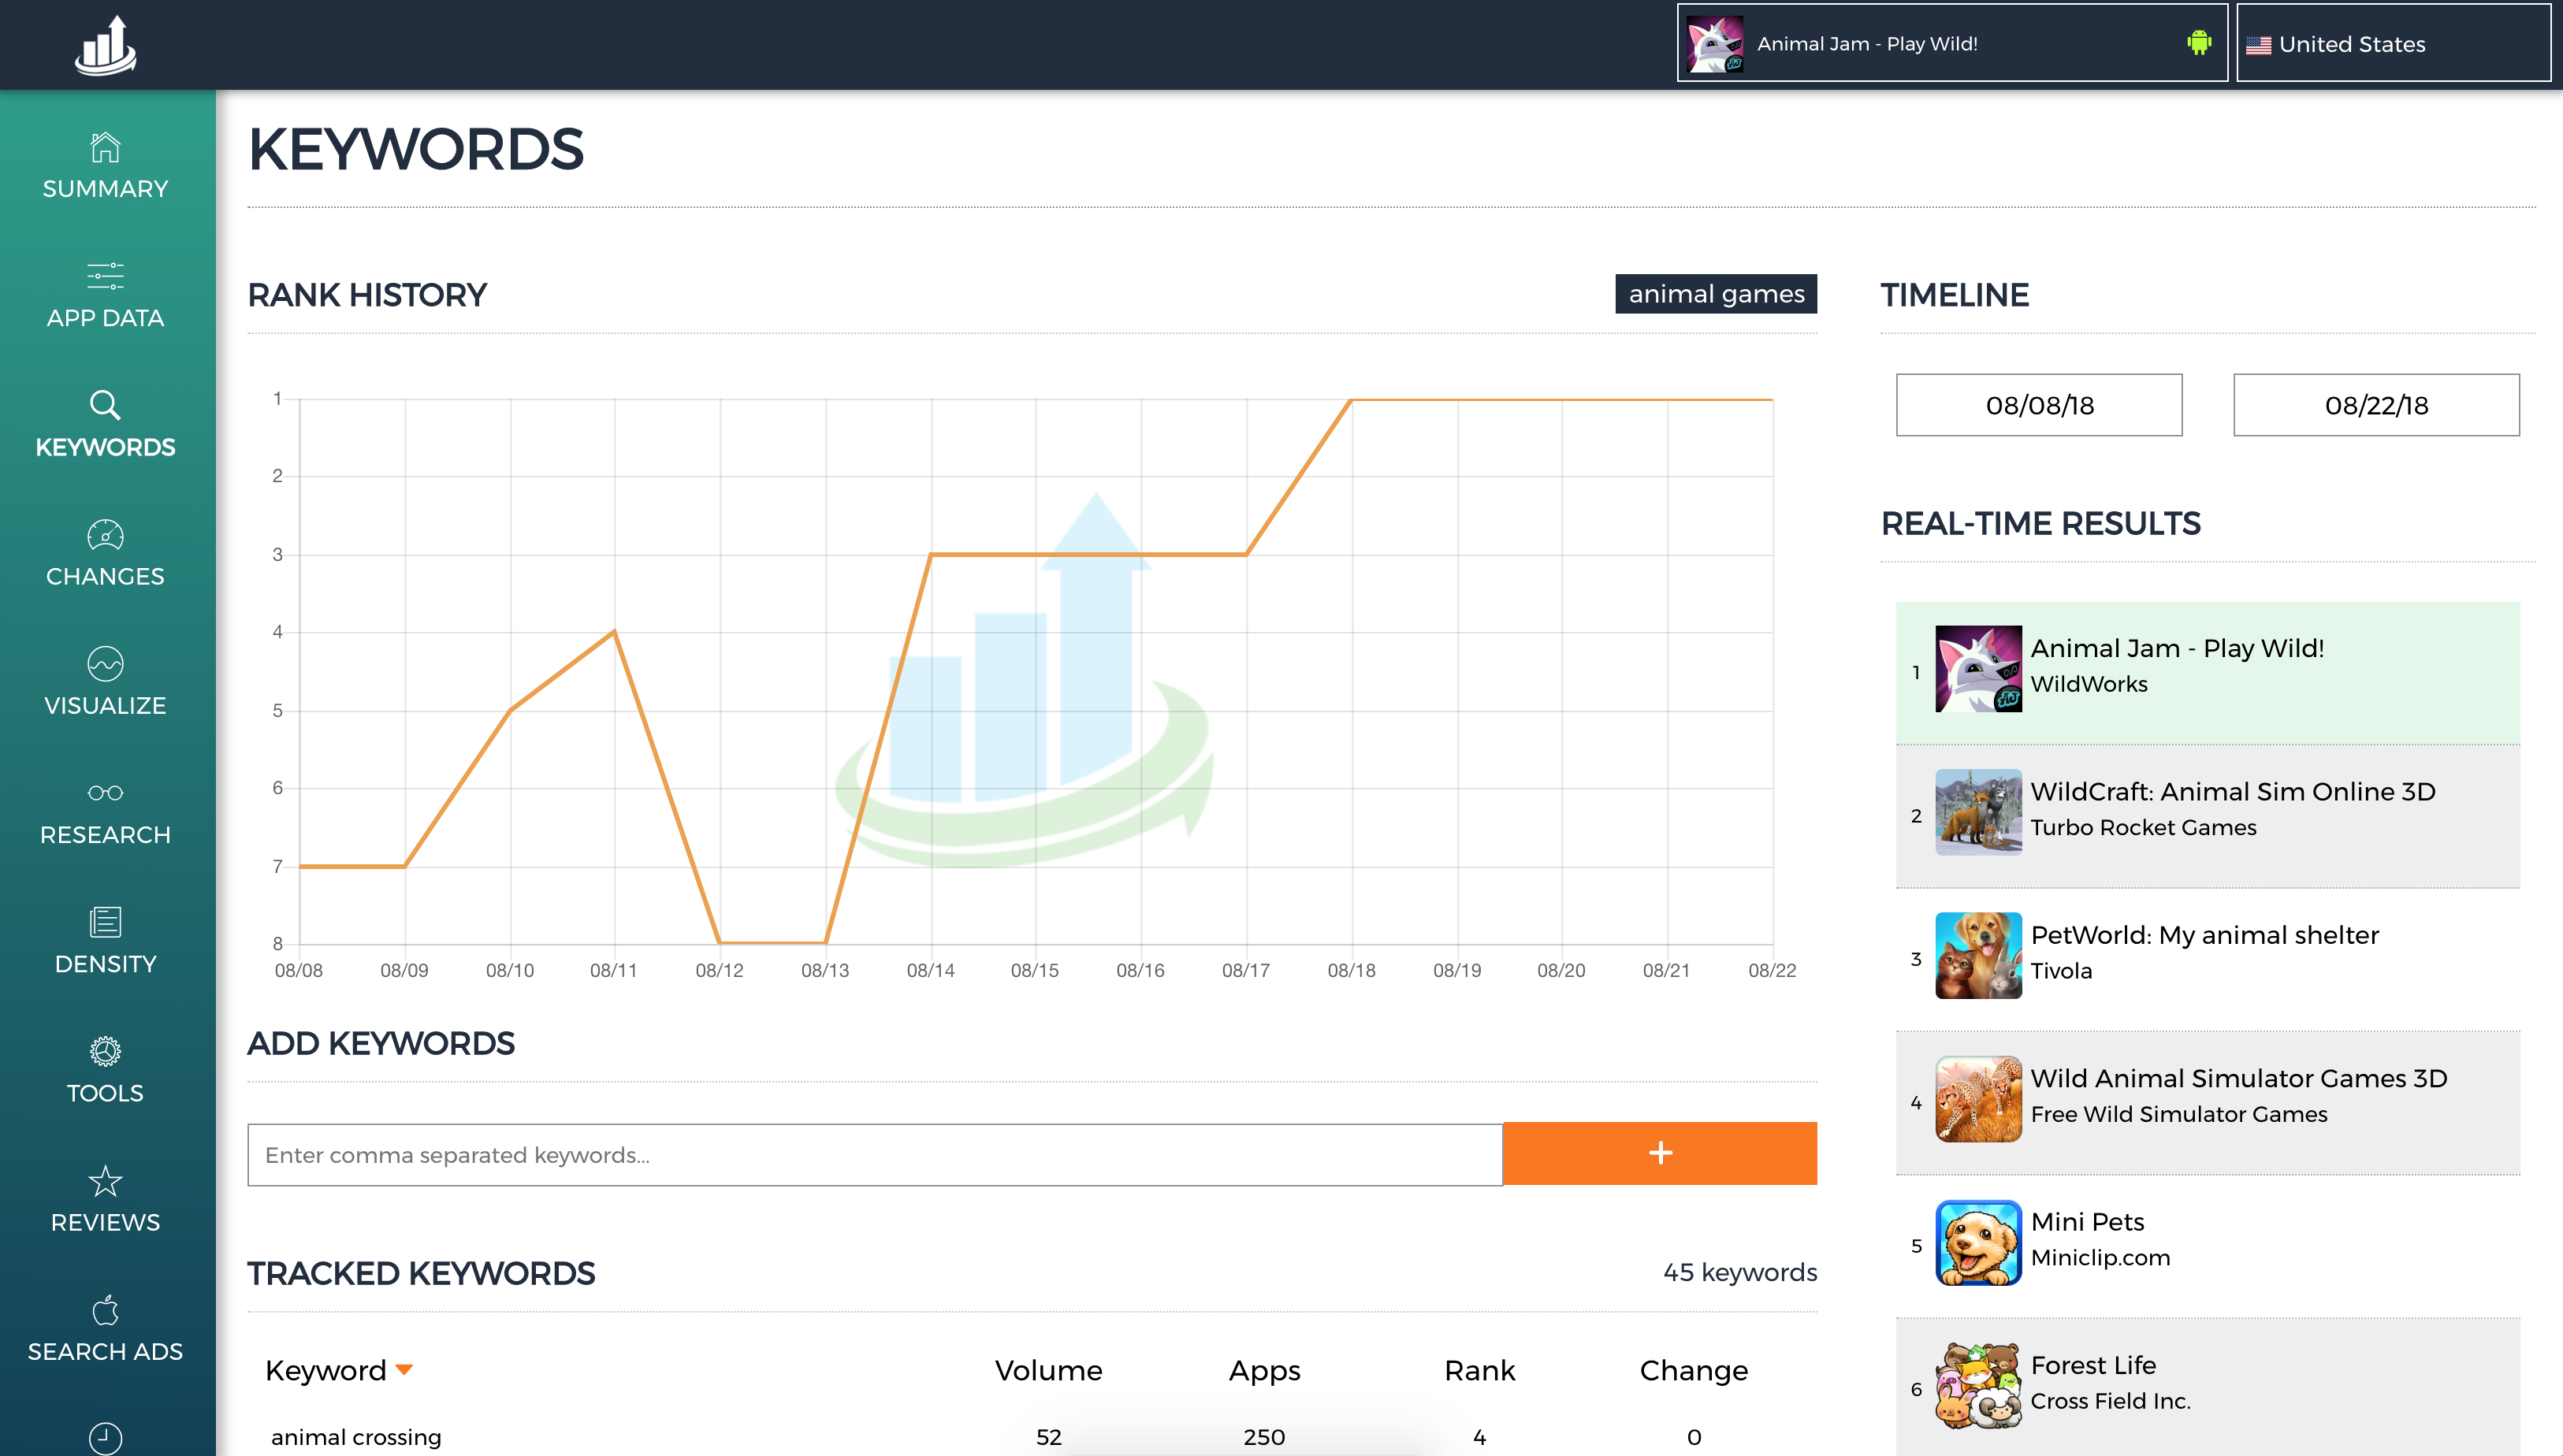Click the orange add keyword plus button
This screenshot has width=2563, height=1456.
(1660, 1153)
